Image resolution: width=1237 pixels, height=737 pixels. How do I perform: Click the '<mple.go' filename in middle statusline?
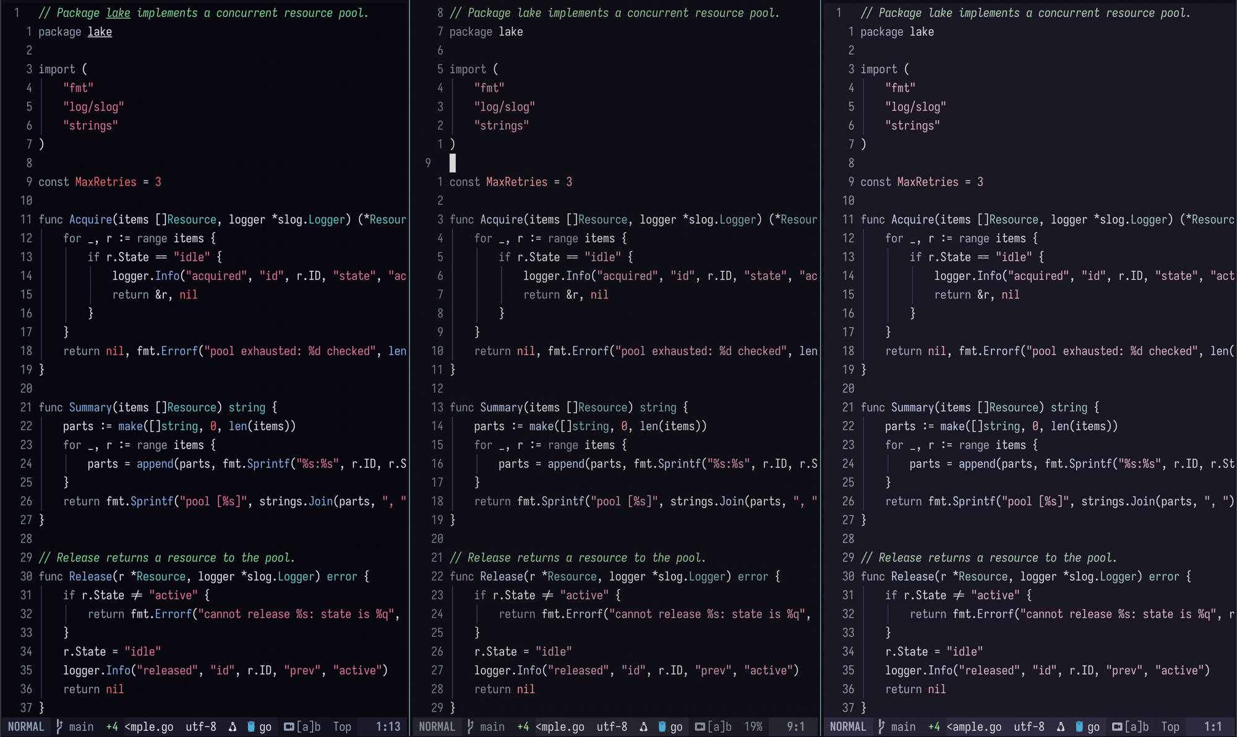click(x=560, y=726)
